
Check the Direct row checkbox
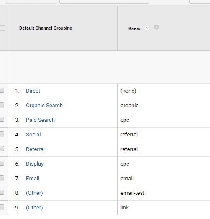tap(2, 90)
